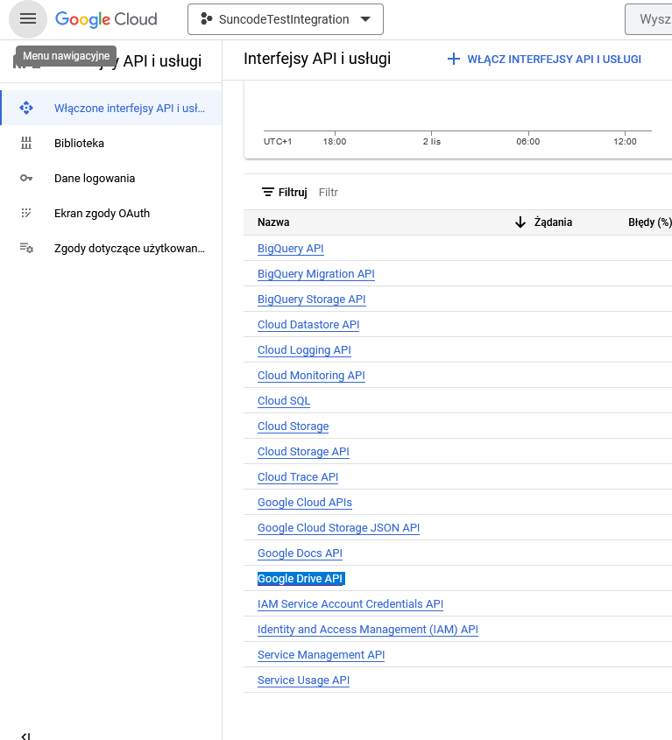672x740 pixels.
Task: Click the Google Cloud logo
Action: pos(106,19)
